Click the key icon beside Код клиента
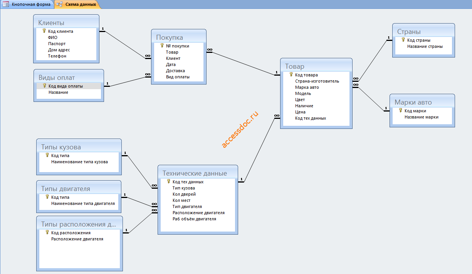The height and width of the screenshot is (274, 472). pyautogui.click(x=44, y=31)
